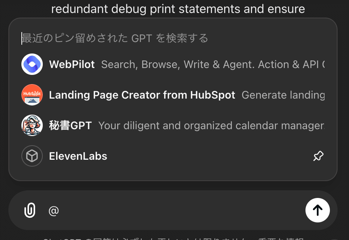The image size is (349, 240).
Task: Click the ElevenLabs cube icon
Action: (32, 156)
